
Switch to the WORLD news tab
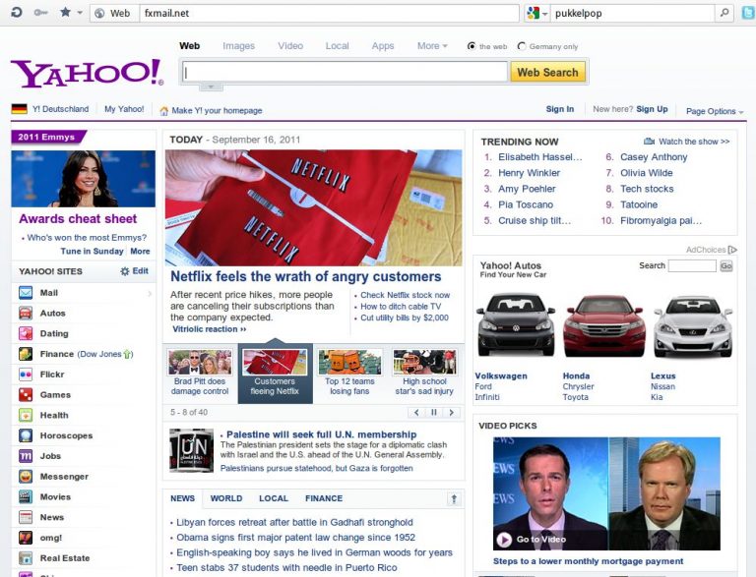(226, 498)
